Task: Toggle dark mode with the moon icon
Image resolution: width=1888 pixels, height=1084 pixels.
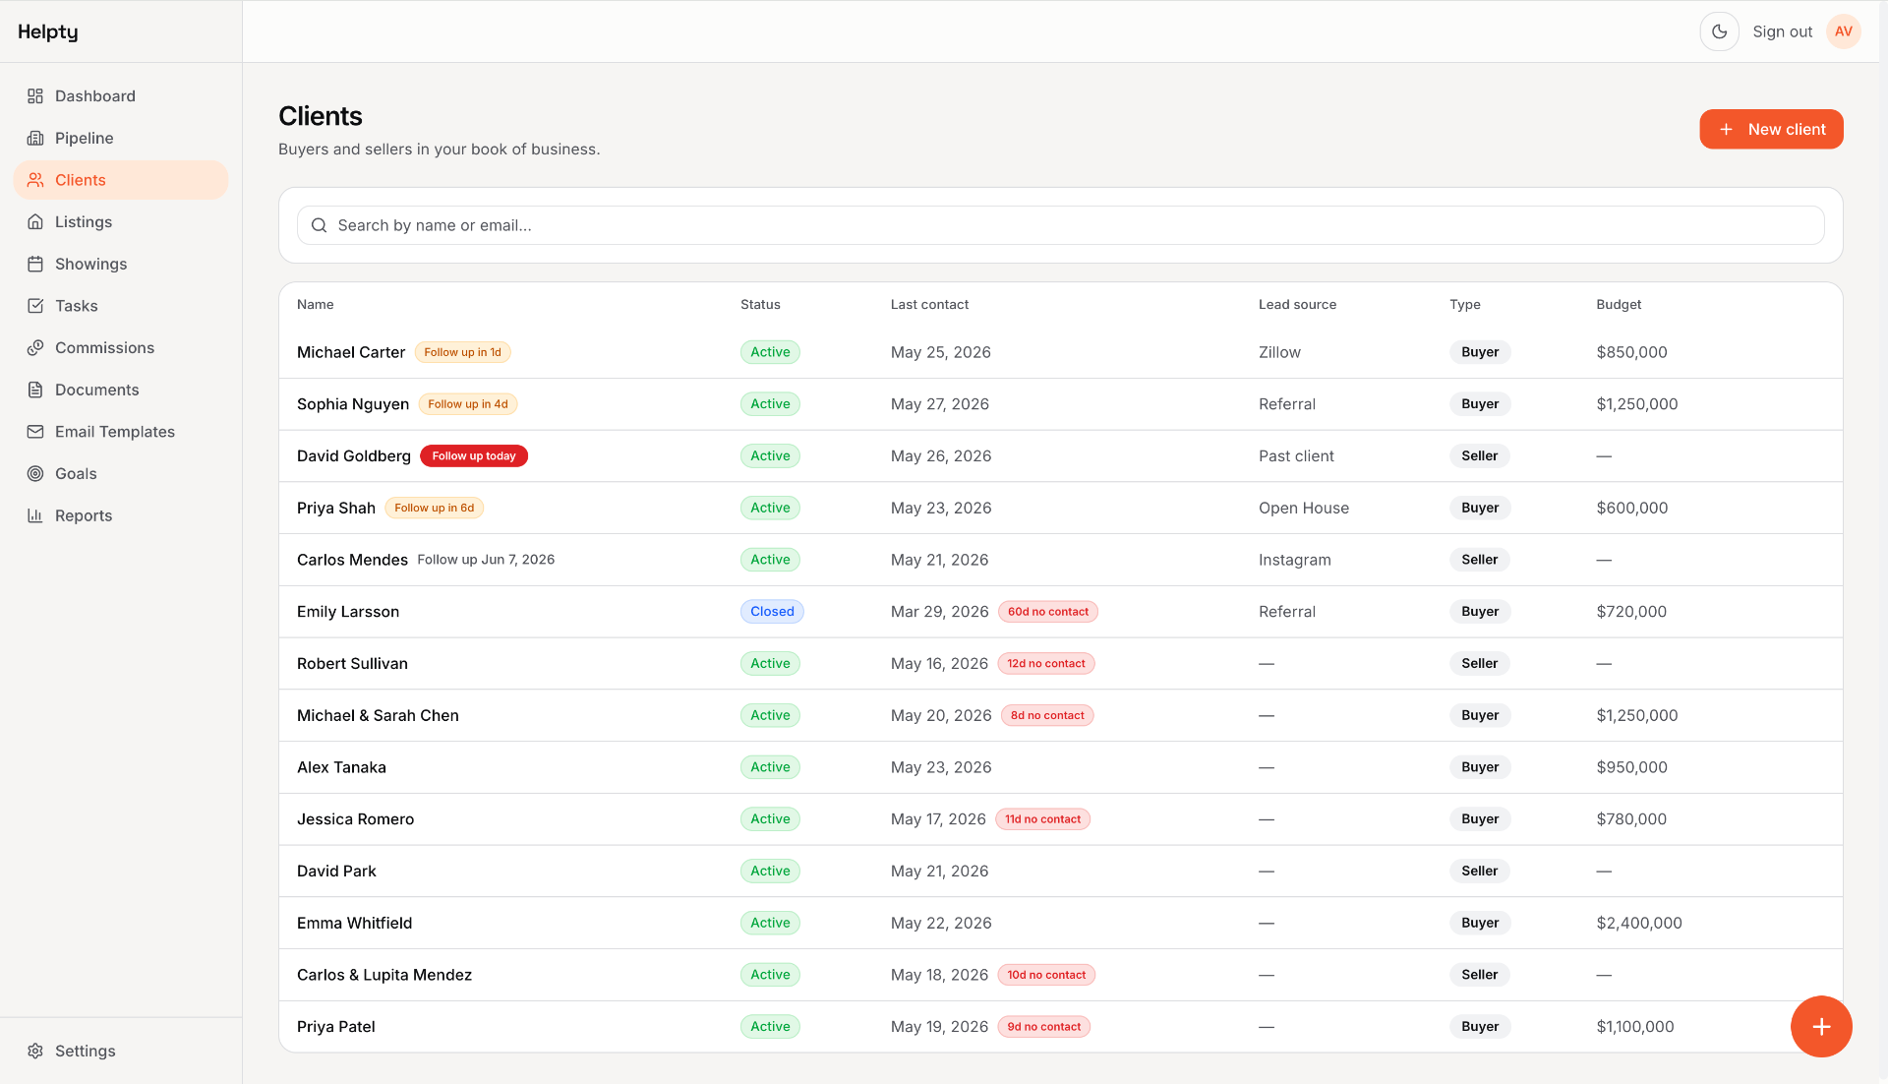Action: tap(1719, 31)
